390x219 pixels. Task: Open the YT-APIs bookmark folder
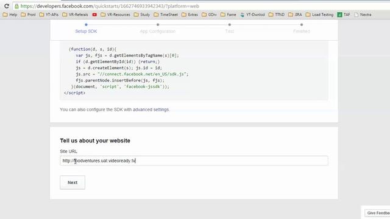[x=49, y=15]
